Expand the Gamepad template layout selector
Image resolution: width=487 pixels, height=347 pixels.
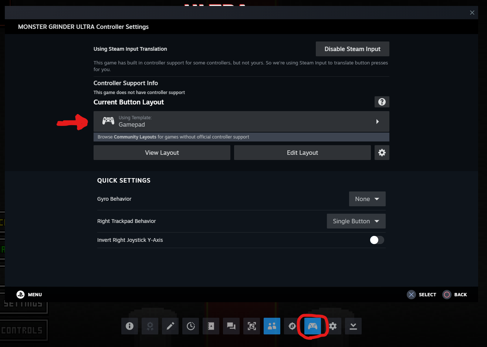(x=241, y=121)
